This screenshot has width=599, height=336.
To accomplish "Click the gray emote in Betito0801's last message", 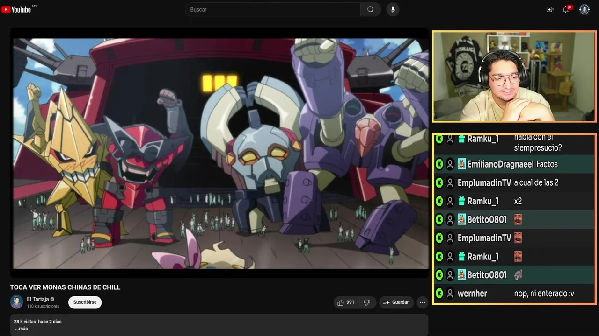I will pyautogui.click(x=518, y=275).
